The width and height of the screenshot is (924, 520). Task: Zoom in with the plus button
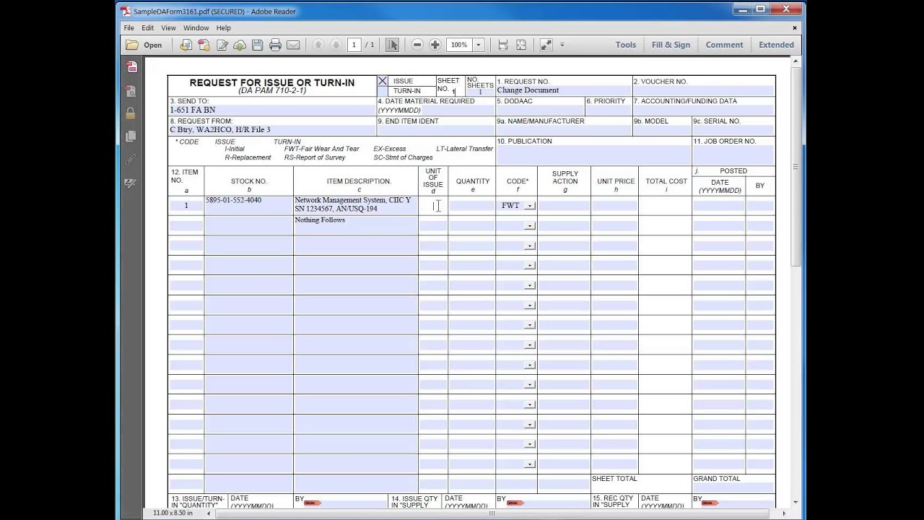(435, 45)
